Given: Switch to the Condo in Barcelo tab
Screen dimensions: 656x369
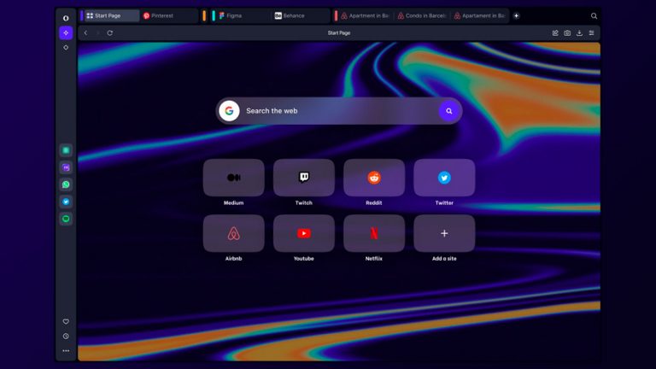Looking at the screenshot, I should click(421, 16).
